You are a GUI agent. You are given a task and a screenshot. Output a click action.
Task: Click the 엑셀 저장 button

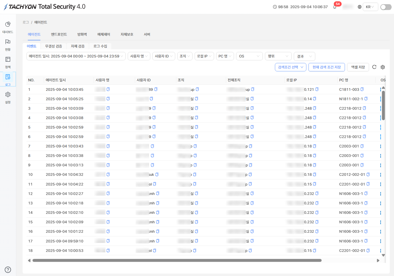tap(358, 67)
